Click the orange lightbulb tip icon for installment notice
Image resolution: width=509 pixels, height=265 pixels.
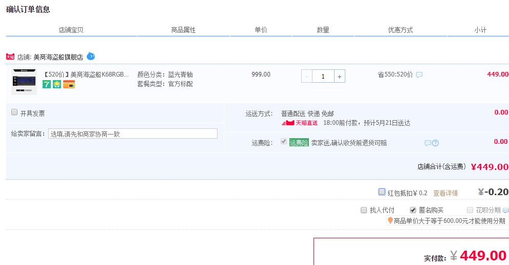coord(390,220)
